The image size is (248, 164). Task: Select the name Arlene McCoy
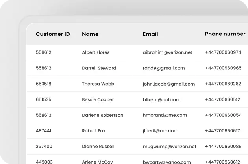[98, 162]
